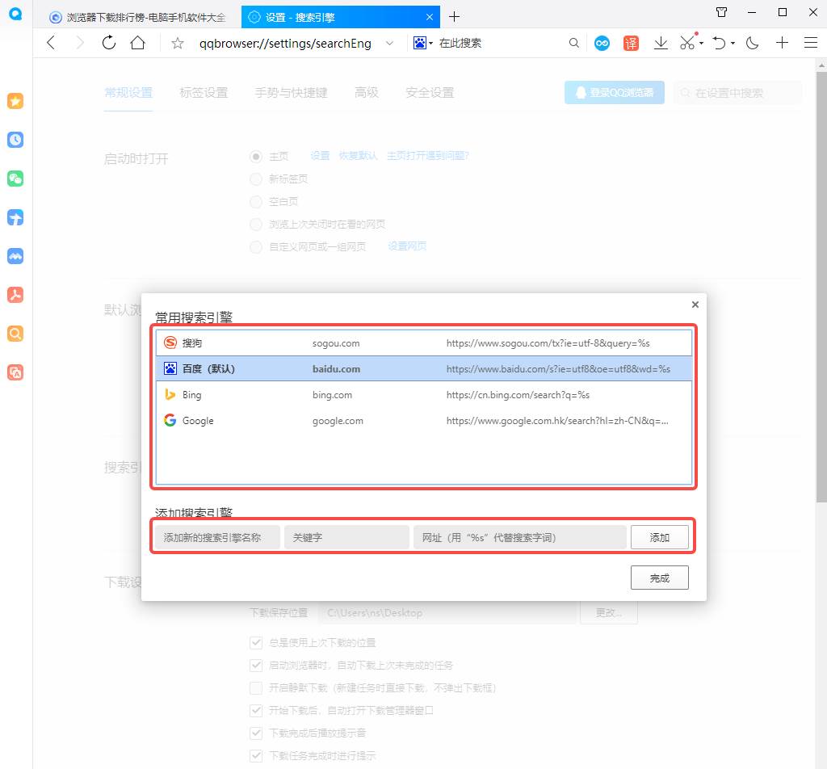Image resolution: width=827 pixels, height=769 pixels.
Task: Open the downloads arrow icon
Action: coord(661,44)
